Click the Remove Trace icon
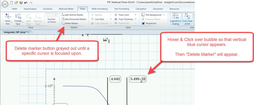 point(38,16)
